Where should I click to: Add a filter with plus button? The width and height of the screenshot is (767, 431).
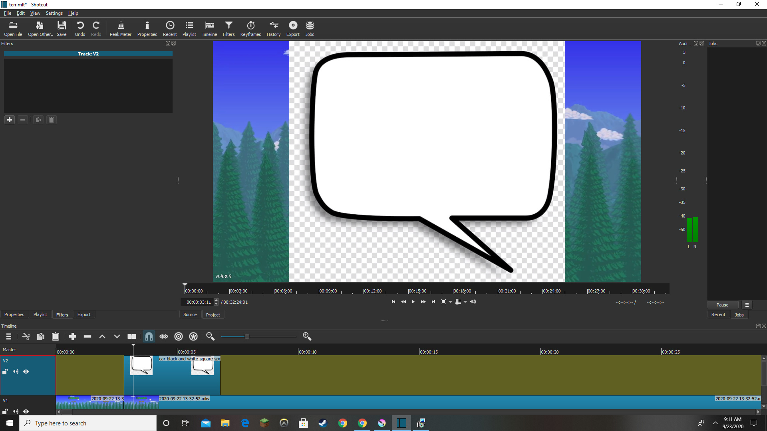pos(10,120)
